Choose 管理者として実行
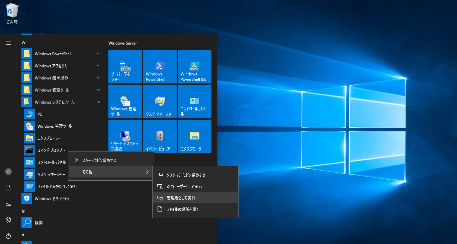The width and height of the screenshot is (457, 244). 195,198
